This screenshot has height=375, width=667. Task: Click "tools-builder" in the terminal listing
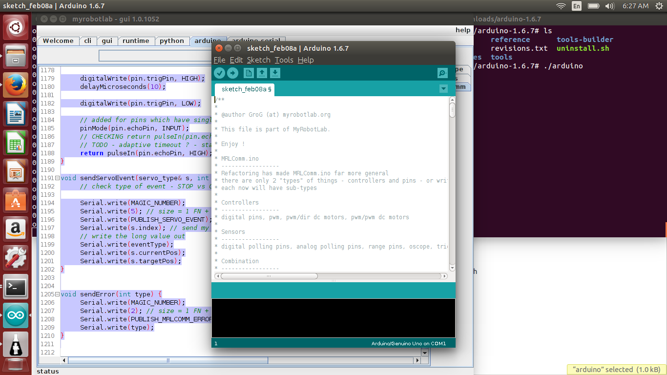(x=585, y=40)
